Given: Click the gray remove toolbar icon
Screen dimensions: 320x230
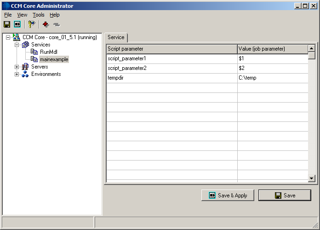Looking at the screenshot, I should pos(56,24).
